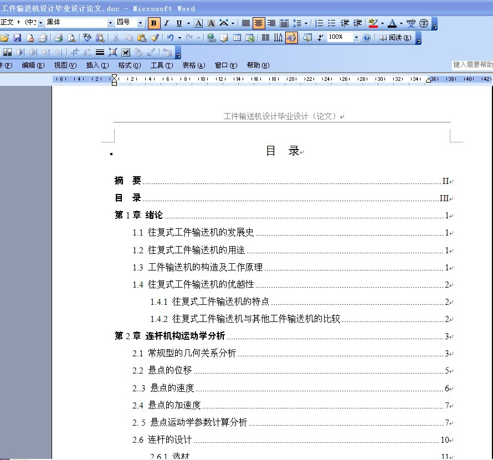
Task: Toggle Numbering list
Action: pyautogui.click(x=319, y=23)
